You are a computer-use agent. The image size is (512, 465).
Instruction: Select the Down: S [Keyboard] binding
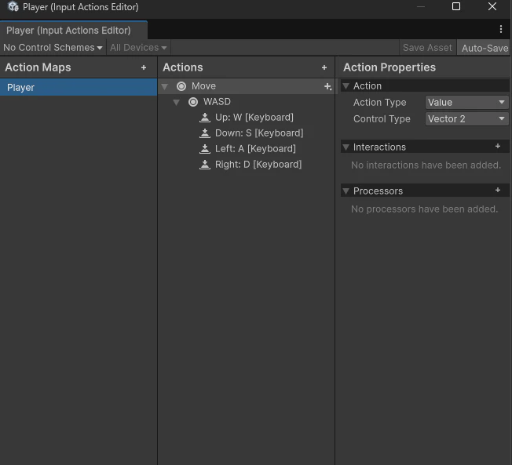point(247,133)
